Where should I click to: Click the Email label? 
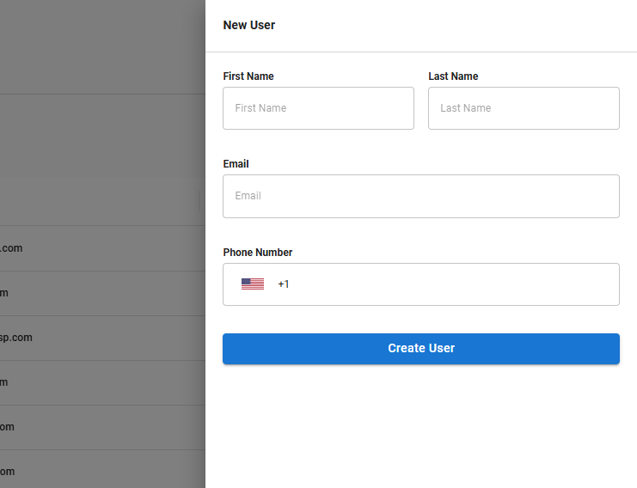tap(236, 164)
